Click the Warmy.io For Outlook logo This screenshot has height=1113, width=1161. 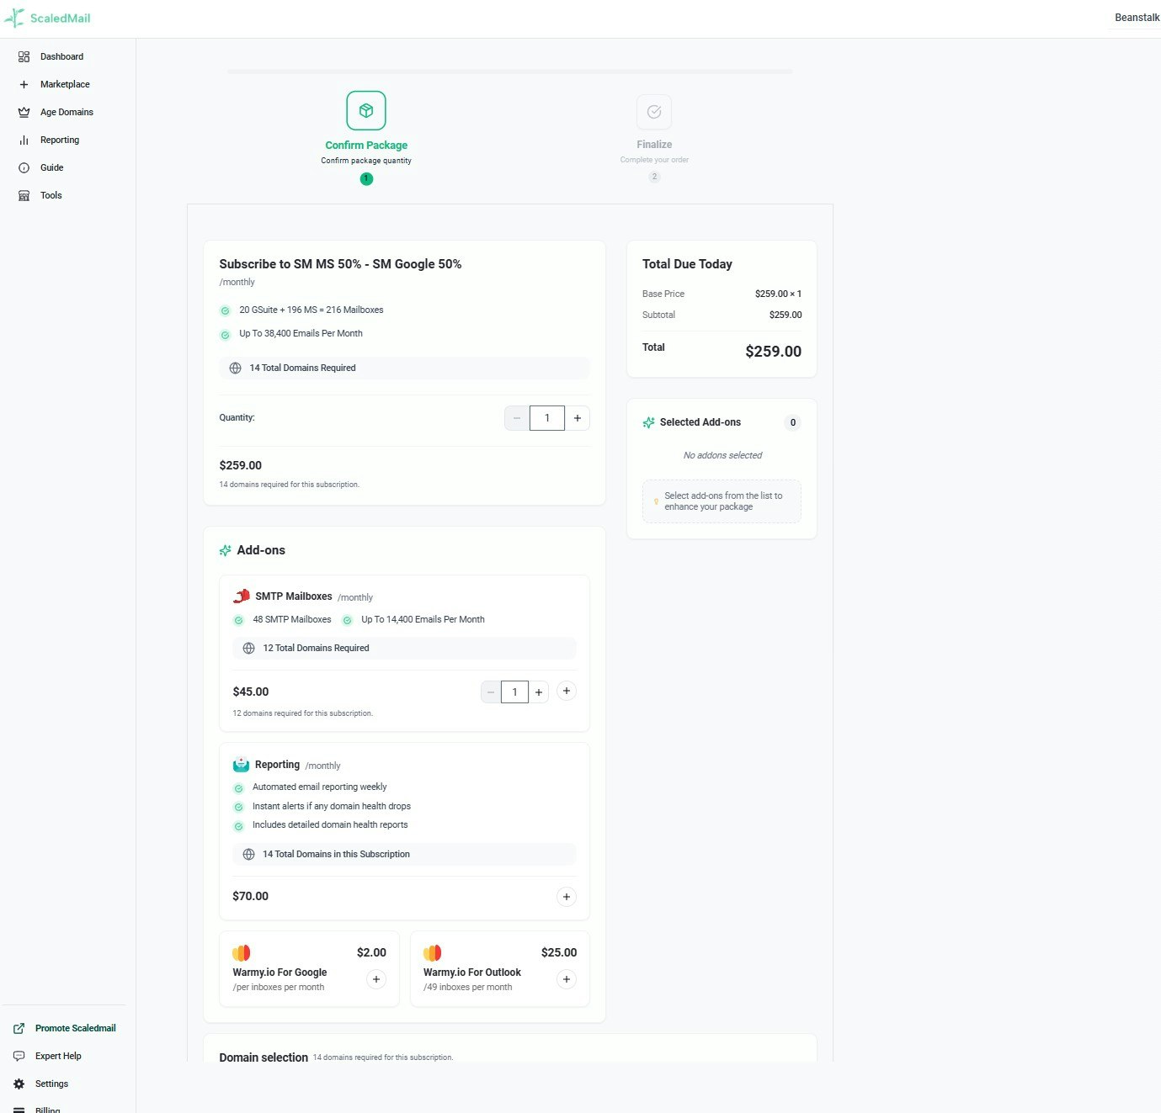coord(433,953)
